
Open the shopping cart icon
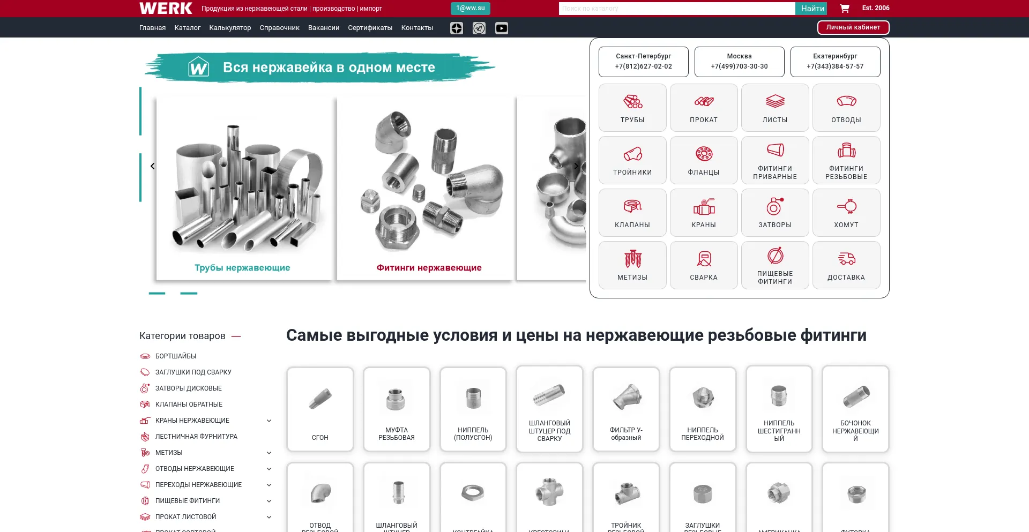844,9
